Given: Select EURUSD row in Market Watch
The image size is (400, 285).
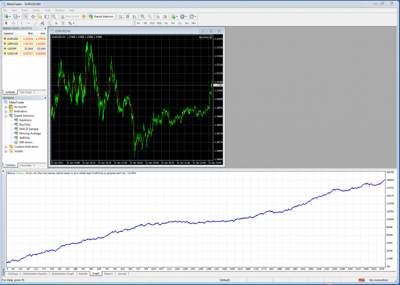Looking at the screenshot, I should click(x=13, y=39).
